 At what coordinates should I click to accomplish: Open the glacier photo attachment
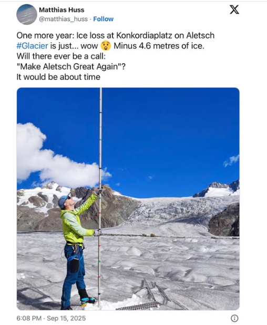(x=128, y=199)
